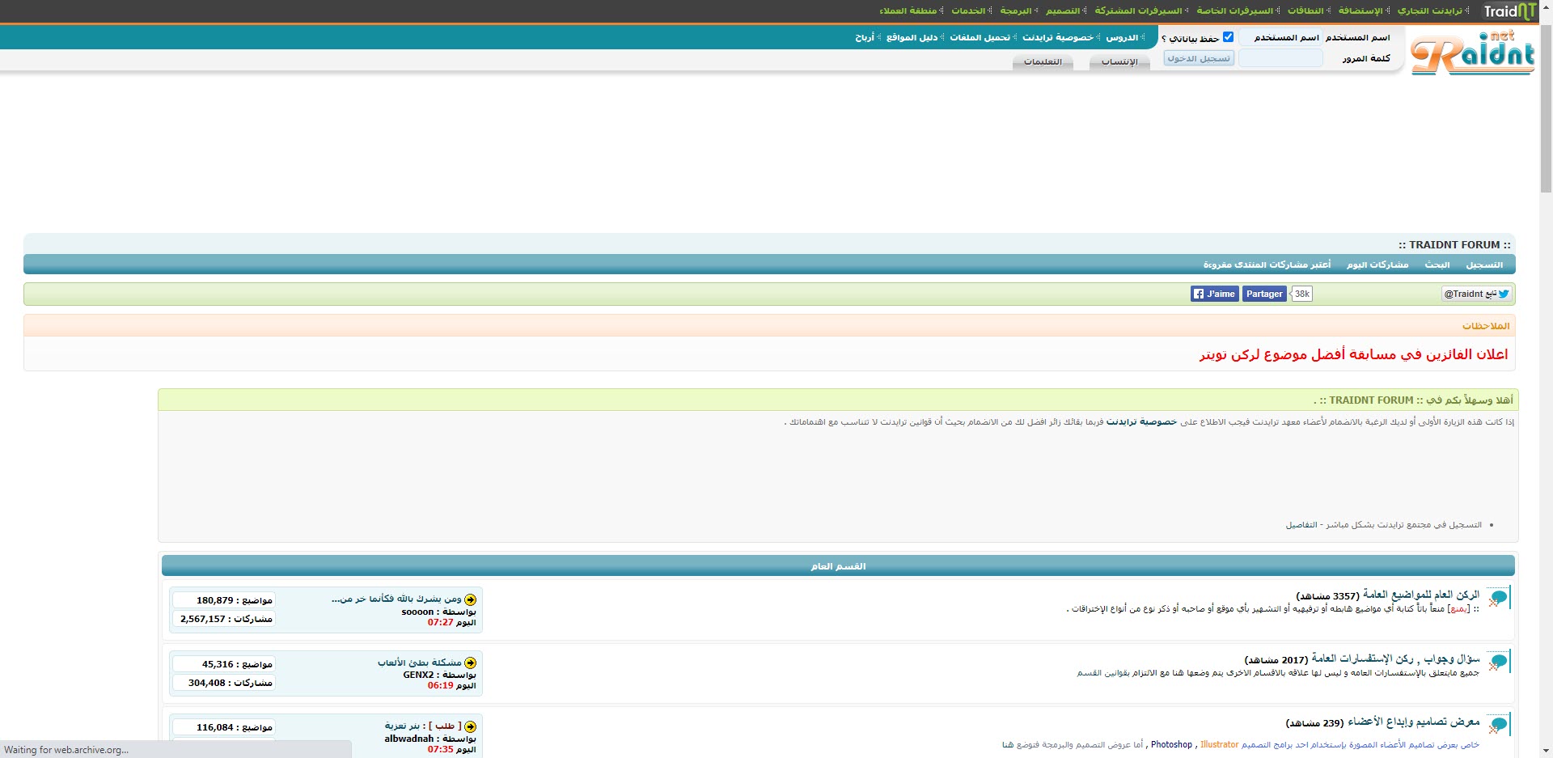Switch to the الإنتساب tab
Screen dimensions: 1553x758
click(1120, 62)
